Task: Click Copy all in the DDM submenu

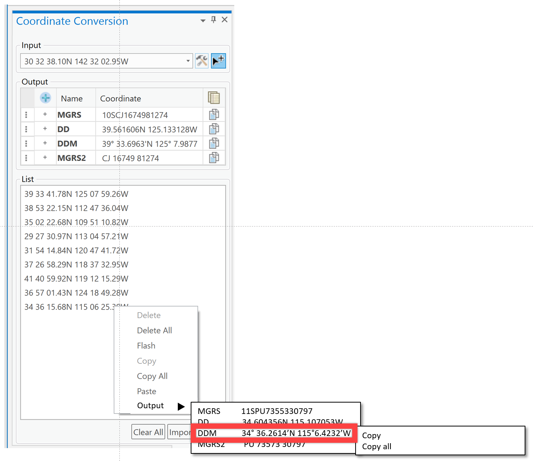Action: pyautogui.click(x=377, y=447)
